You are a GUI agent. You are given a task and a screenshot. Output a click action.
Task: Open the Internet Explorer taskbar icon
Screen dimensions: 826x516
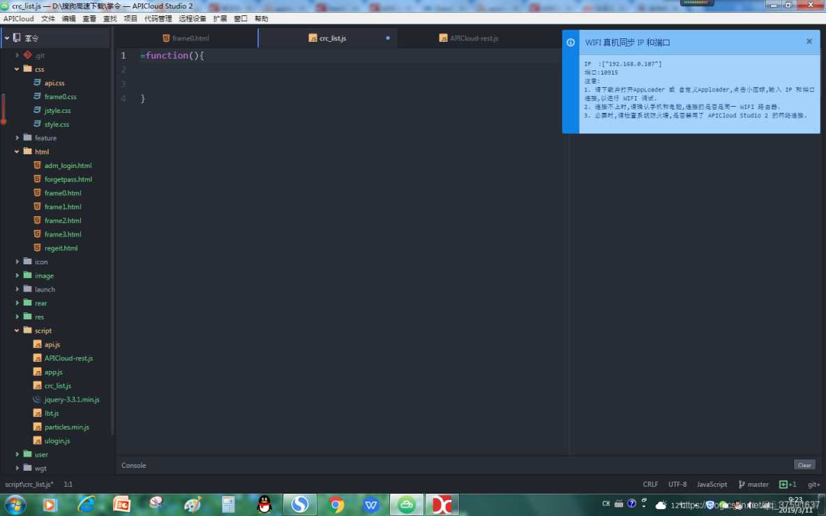(x=87, y=504)
